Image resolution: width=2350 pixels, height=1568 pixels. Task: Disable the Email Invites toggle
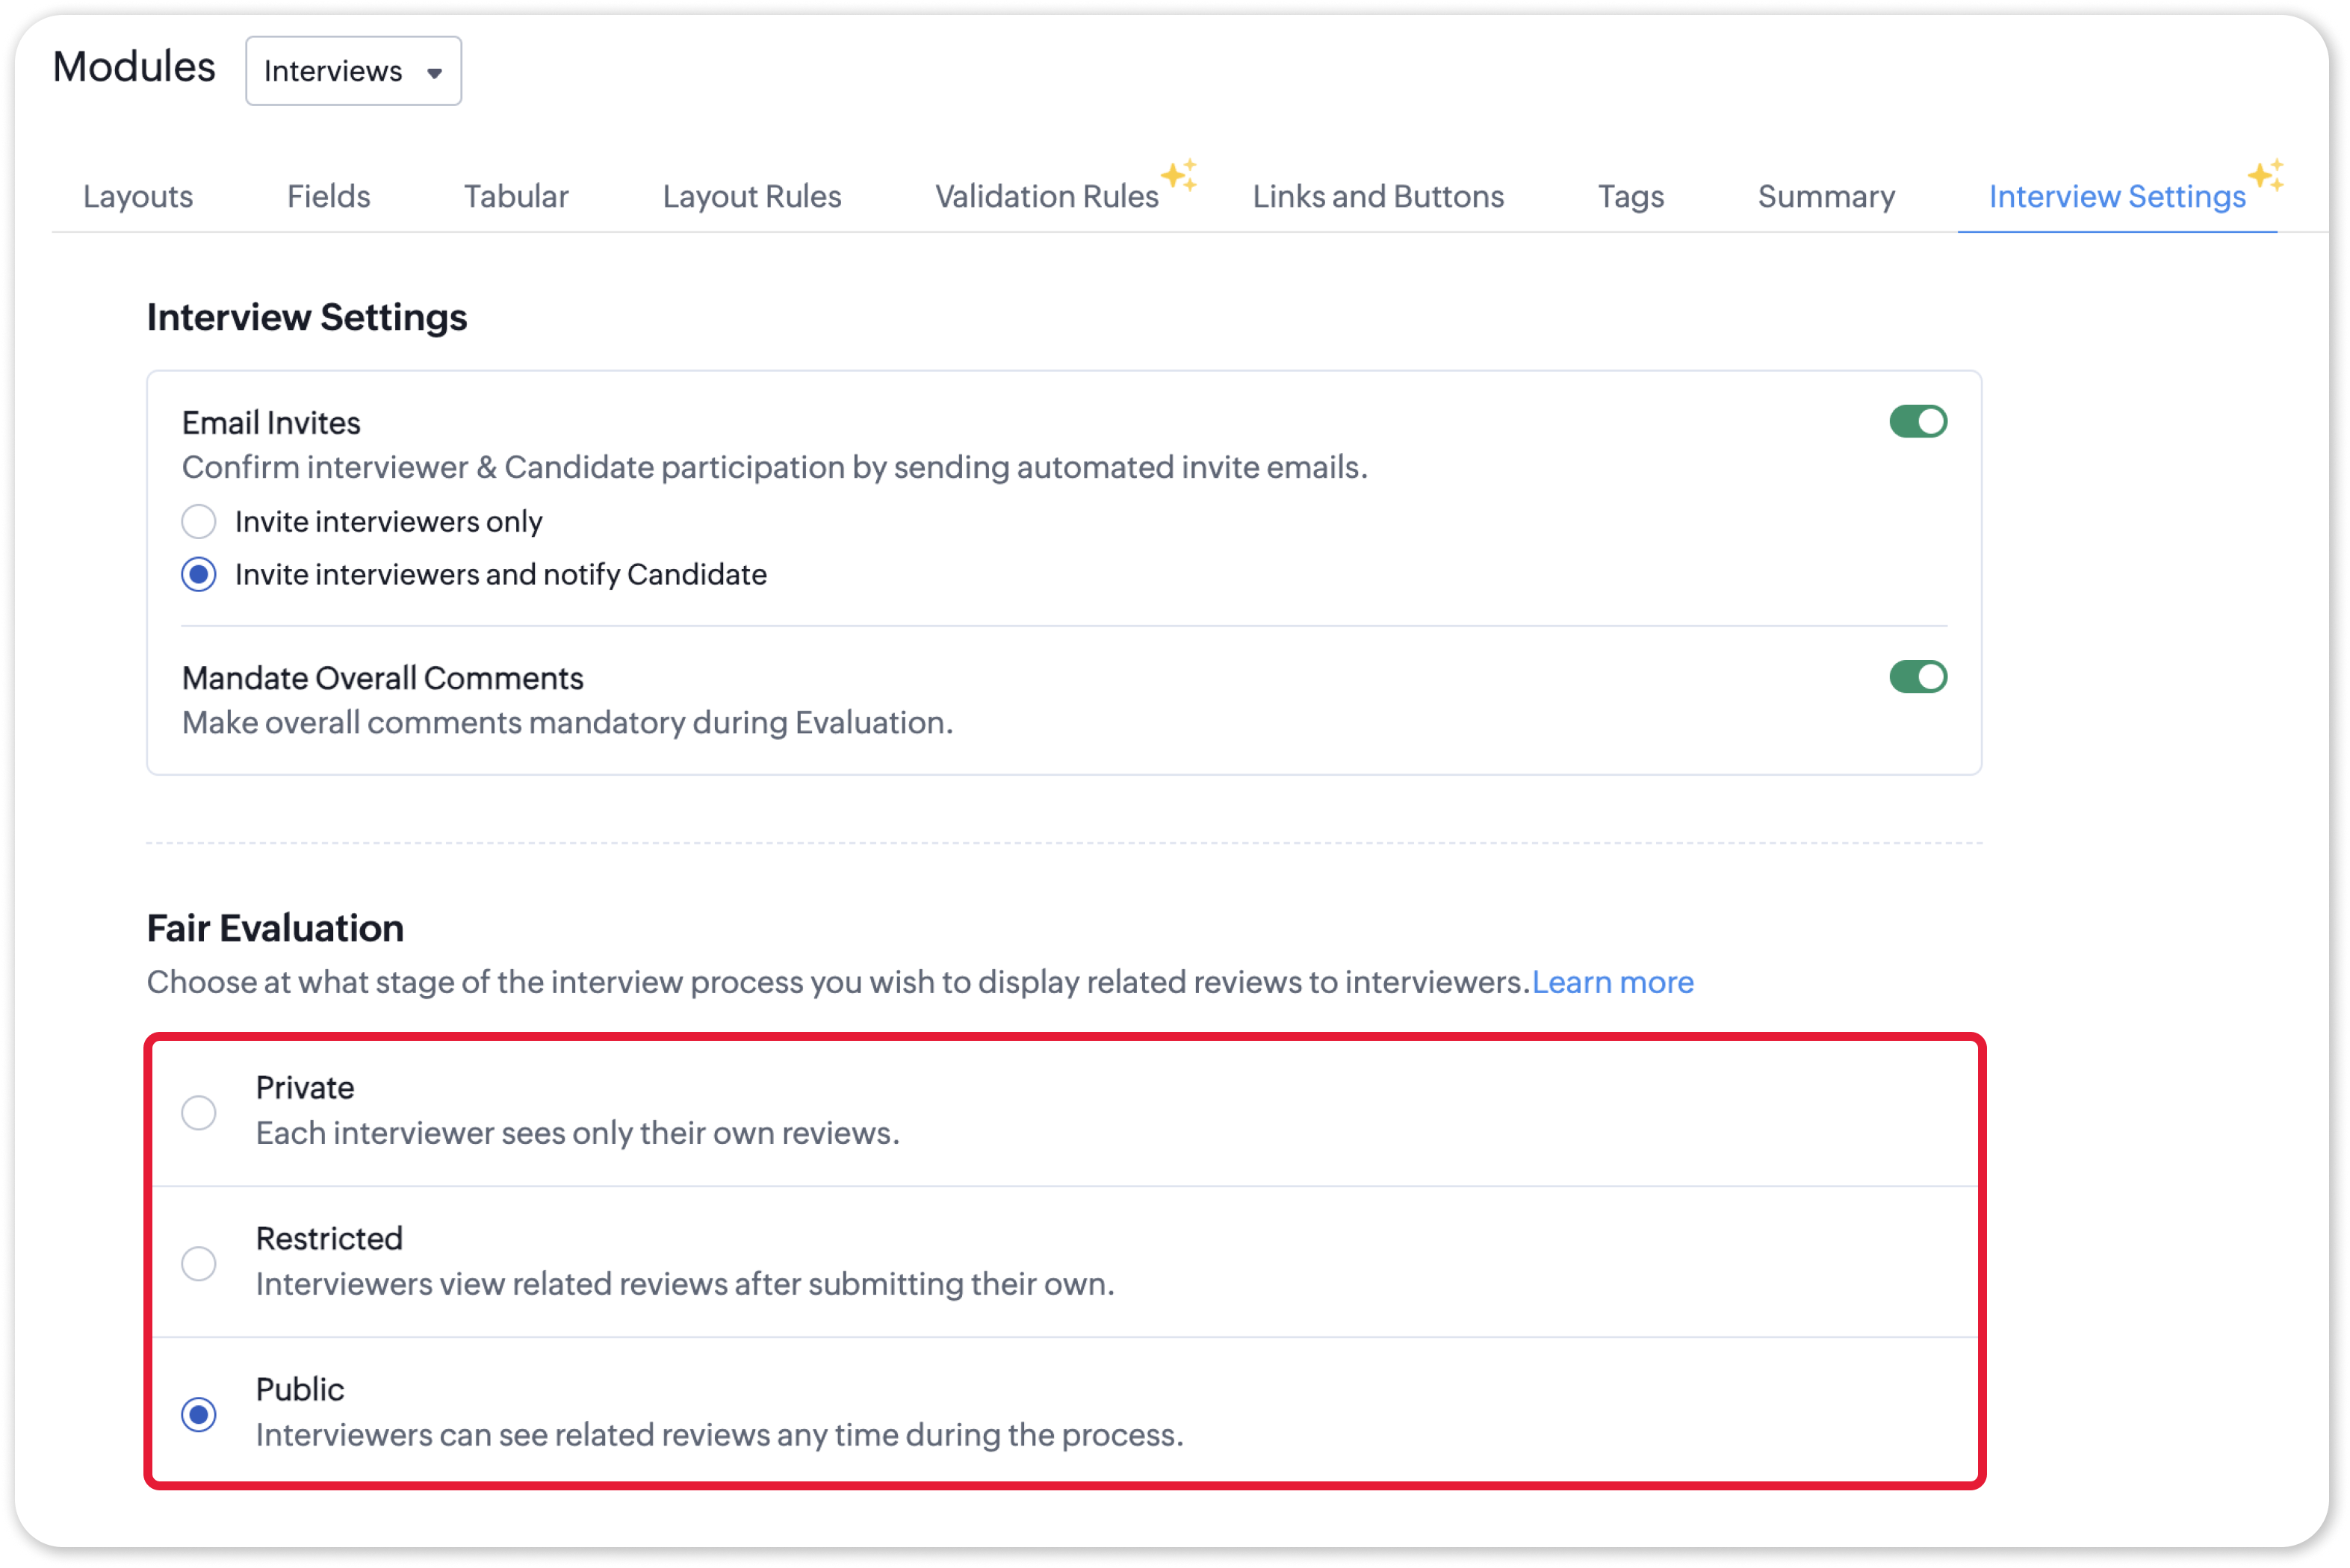(x=1917, y=422)
